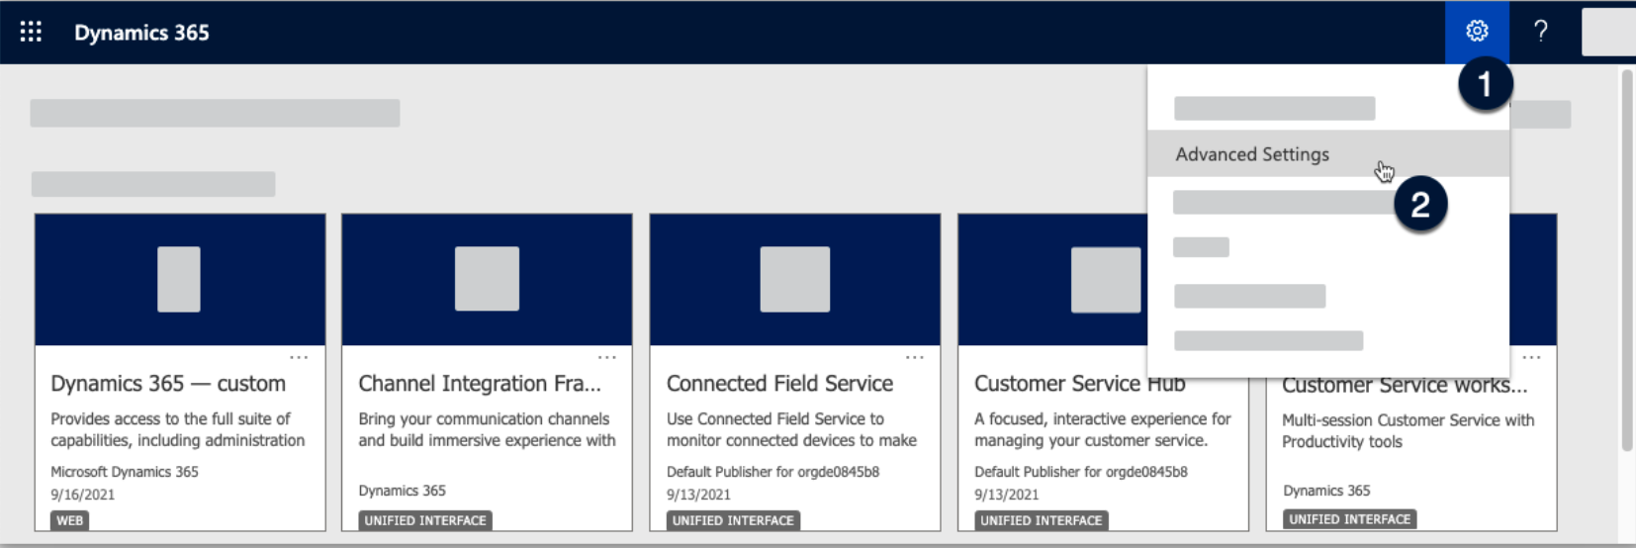Click the user account box in header

click(1608, 32)
